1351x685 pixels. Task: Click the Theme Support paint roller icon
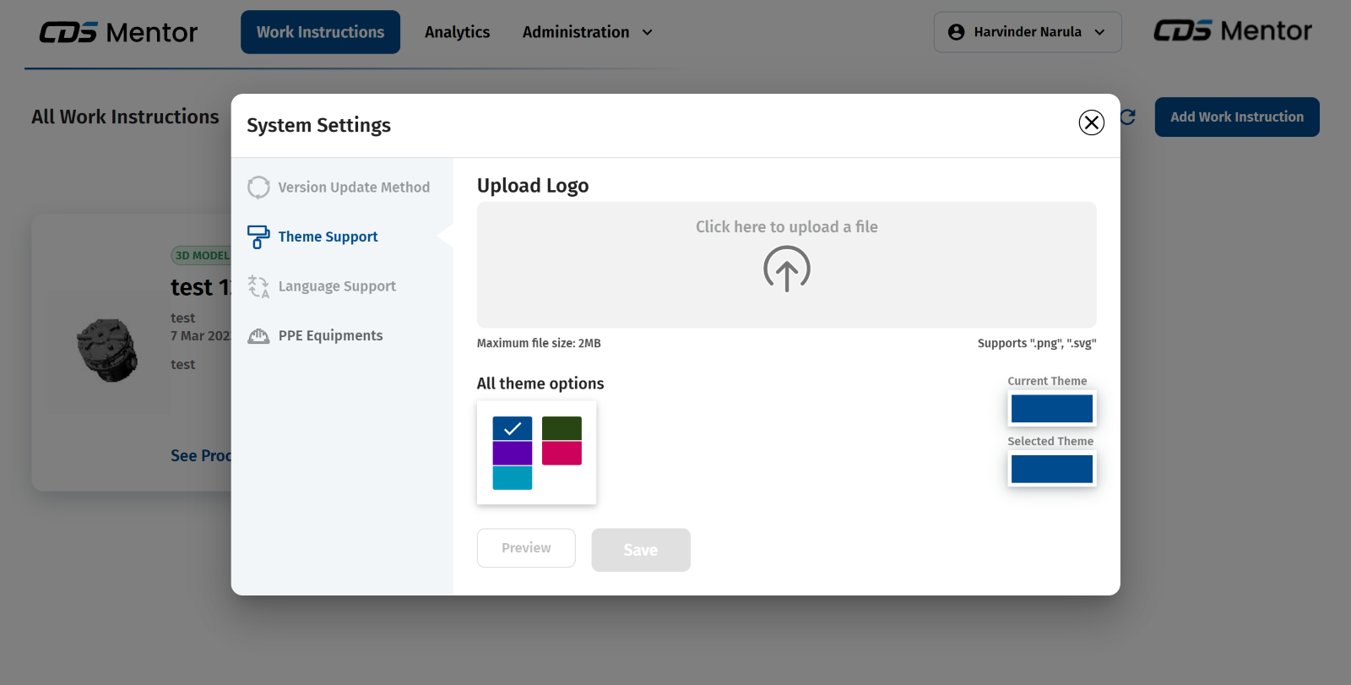click(x=258, y=236)
